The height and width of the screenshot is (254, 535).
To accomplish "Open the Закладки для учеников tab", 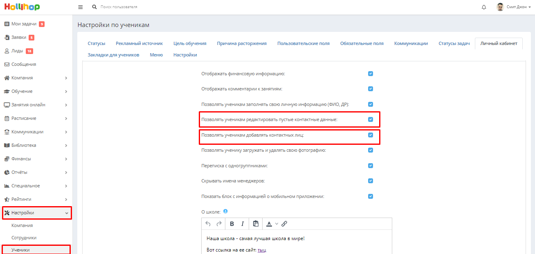I will (x=113, y=55).
